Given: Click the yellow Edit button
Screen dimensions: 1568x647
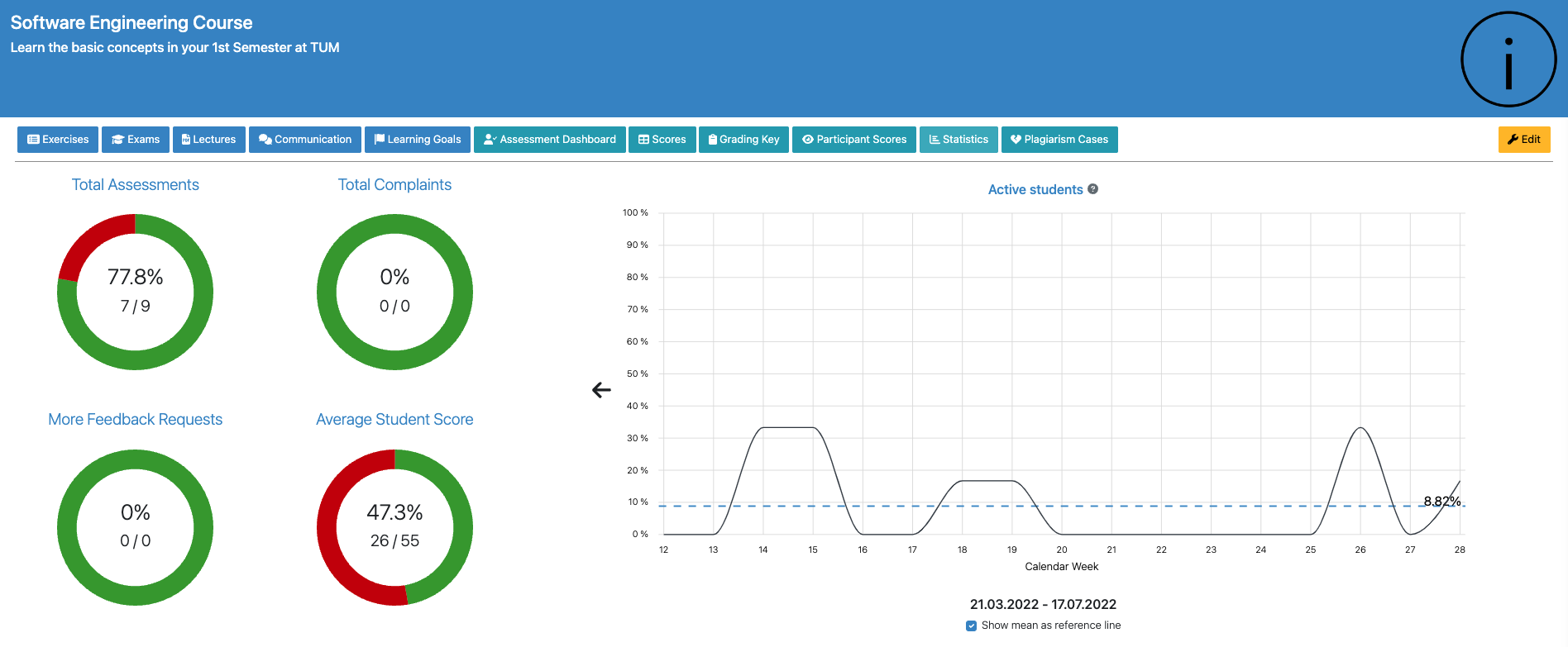Looking at the screenshot, I should [x=1523, y=140].
